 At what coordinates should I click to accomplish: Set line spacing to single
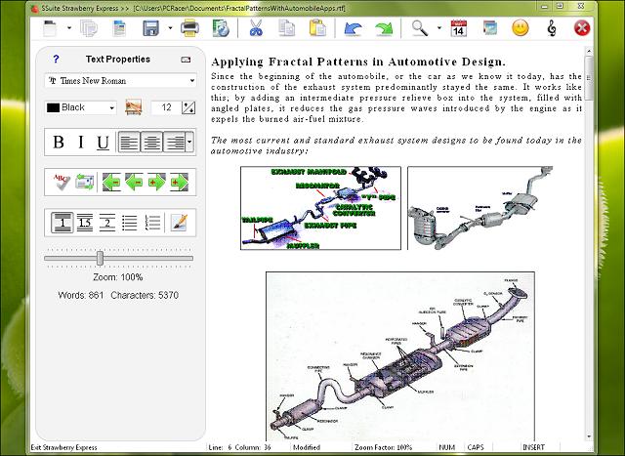coord(62,223)
